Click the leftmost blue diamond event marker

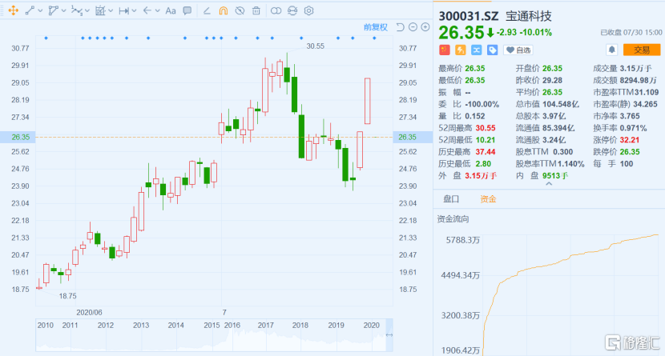46,38
